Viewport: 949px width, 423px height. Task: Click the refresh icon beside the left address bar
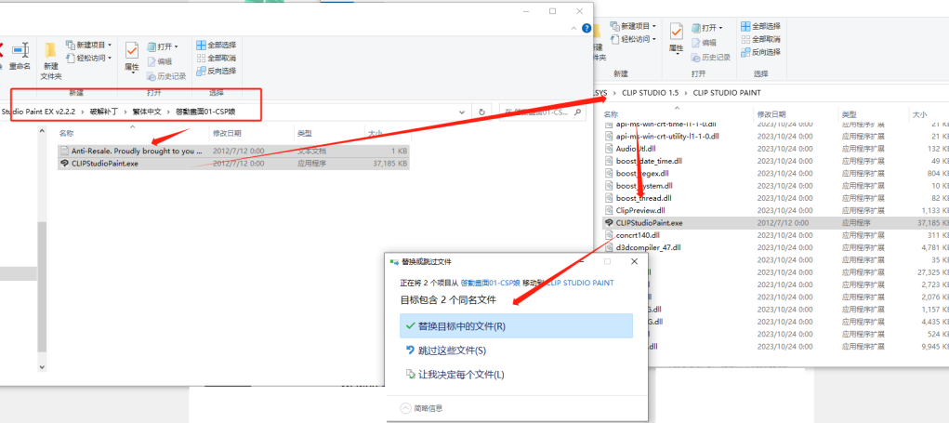(x=481, y=112)
